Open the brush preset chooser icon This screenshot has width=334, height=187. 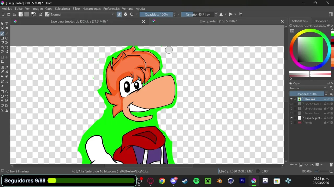[x=47, y=14]
